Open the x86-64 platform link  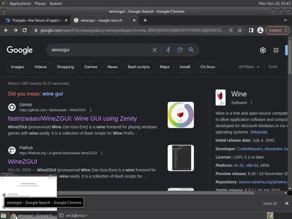pyautogui.click(x=252, y=165)
